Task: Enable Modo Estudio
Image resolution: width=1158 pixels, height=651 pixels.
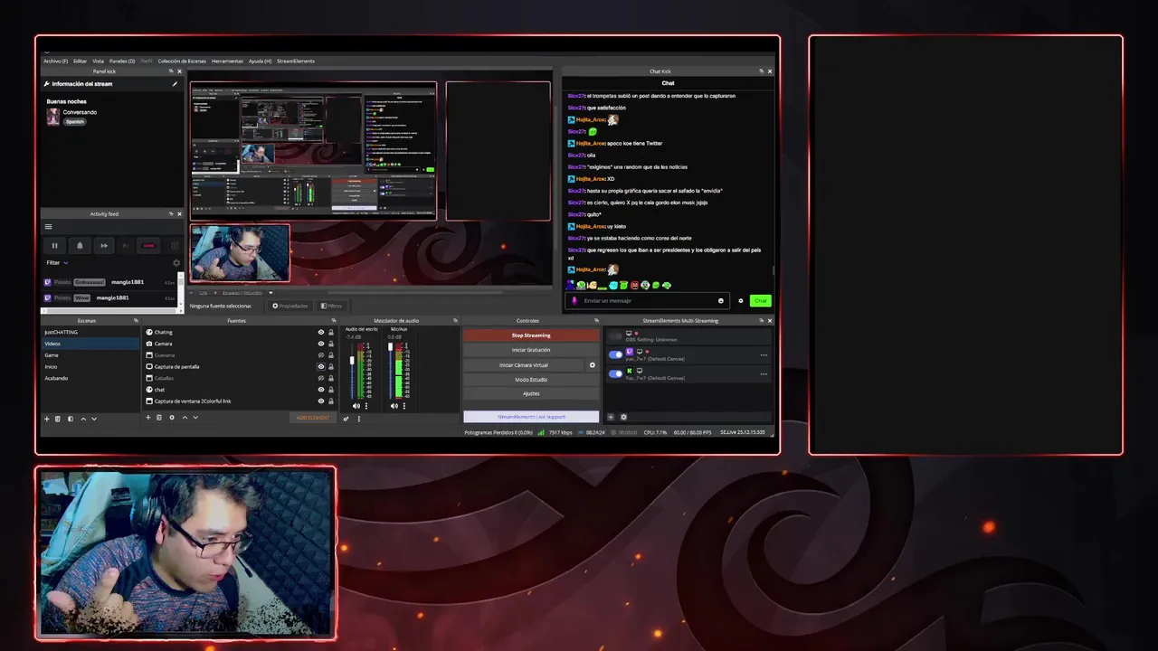Action: pyautogui.click(x=531, y=380)
